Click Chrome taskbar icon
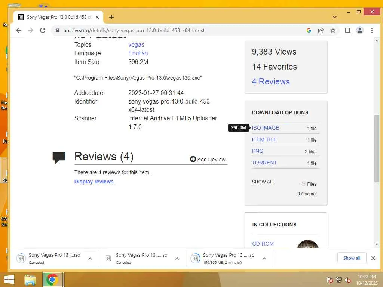Image resolution: width=383 pixels, height=287 pixels. point(52,280)
